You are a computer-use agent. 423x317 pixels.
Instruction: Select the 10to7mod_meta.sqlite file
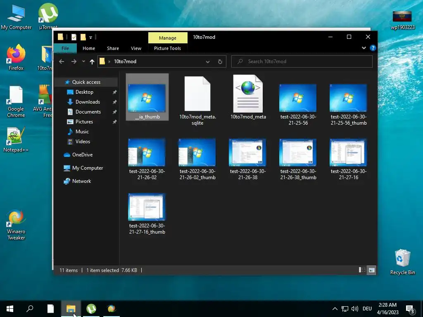coord(197,100)
